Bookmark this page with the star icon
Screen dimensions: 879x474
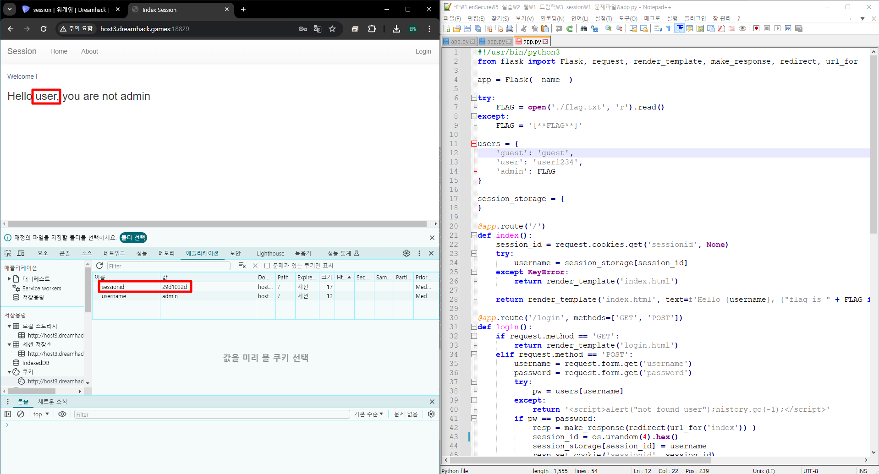pyautogui.click(x=332, y=29)
